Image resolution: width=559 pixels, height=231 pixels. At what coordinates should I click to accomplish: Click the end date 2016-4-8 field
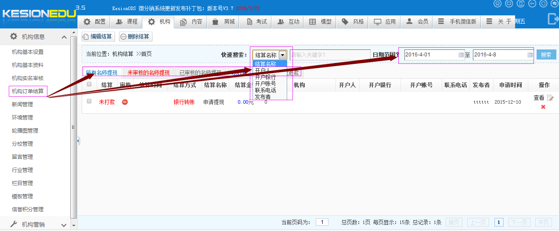pyautogui.click(x=503, y=55)
